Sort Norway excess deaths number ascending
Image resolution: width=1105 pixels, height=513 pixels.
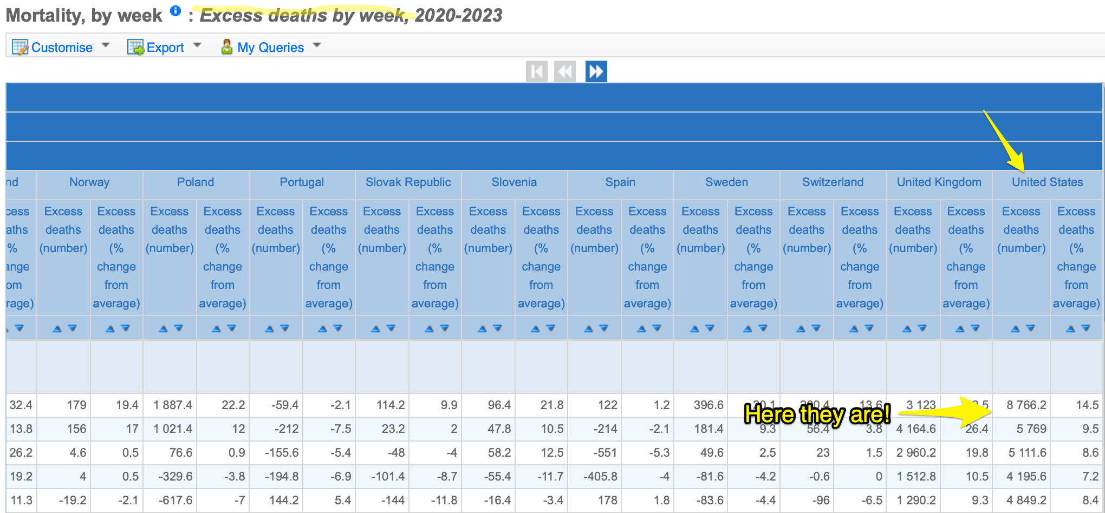57,328
